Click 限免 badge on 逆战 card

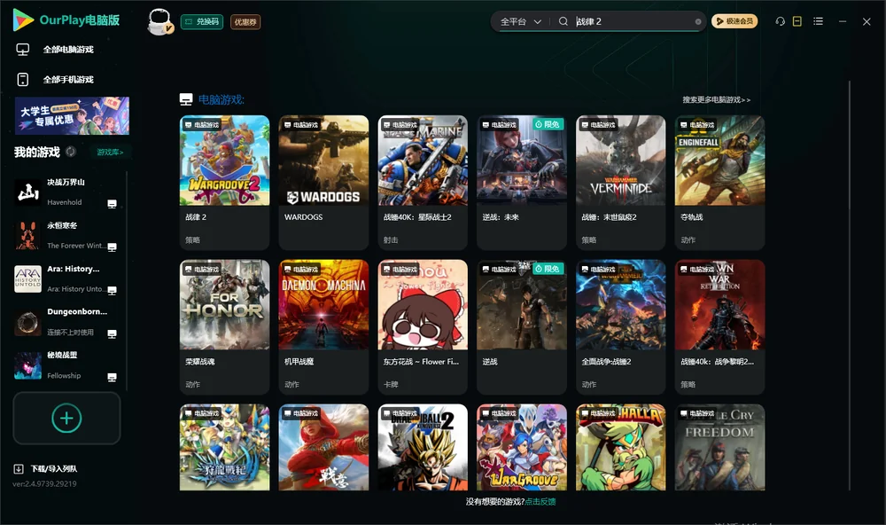[x=549, y=269]
